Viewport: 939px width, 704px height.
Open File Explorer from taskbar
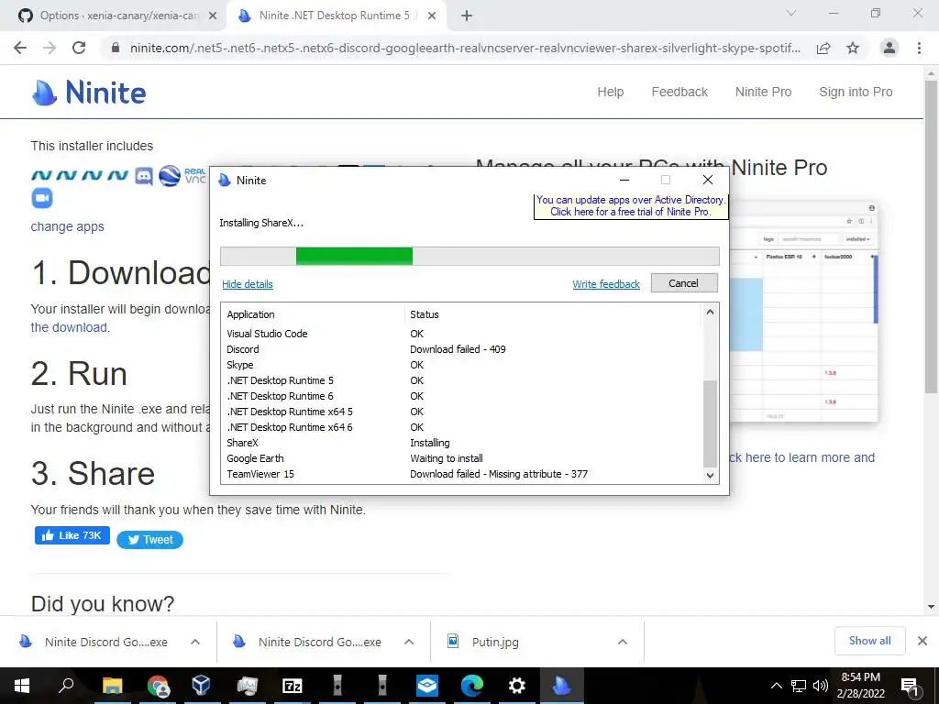(x=112, y=686)
